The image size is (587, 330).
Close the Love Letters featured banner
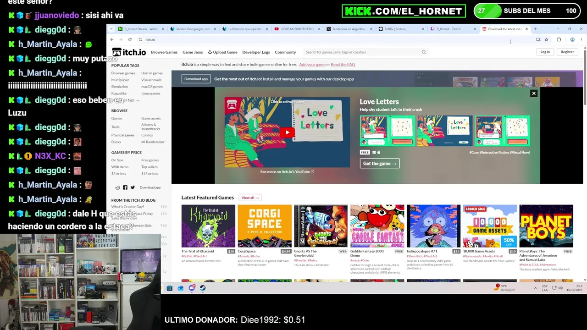click(x=533, y=93)
